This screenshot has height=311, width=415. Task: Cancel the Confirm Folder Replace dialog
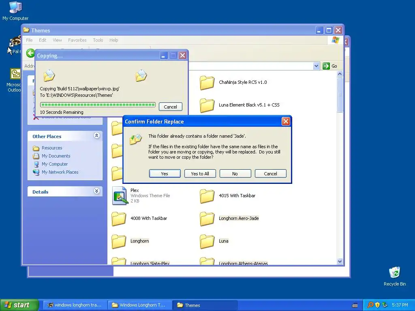tap(270, 174)
